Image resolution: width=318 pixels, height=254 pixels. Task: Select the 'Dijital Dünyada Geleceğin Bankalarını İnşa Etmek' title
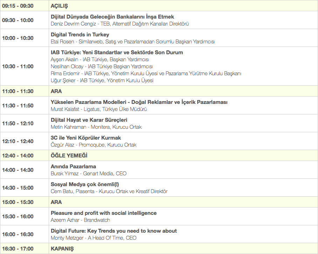[112, 17]
